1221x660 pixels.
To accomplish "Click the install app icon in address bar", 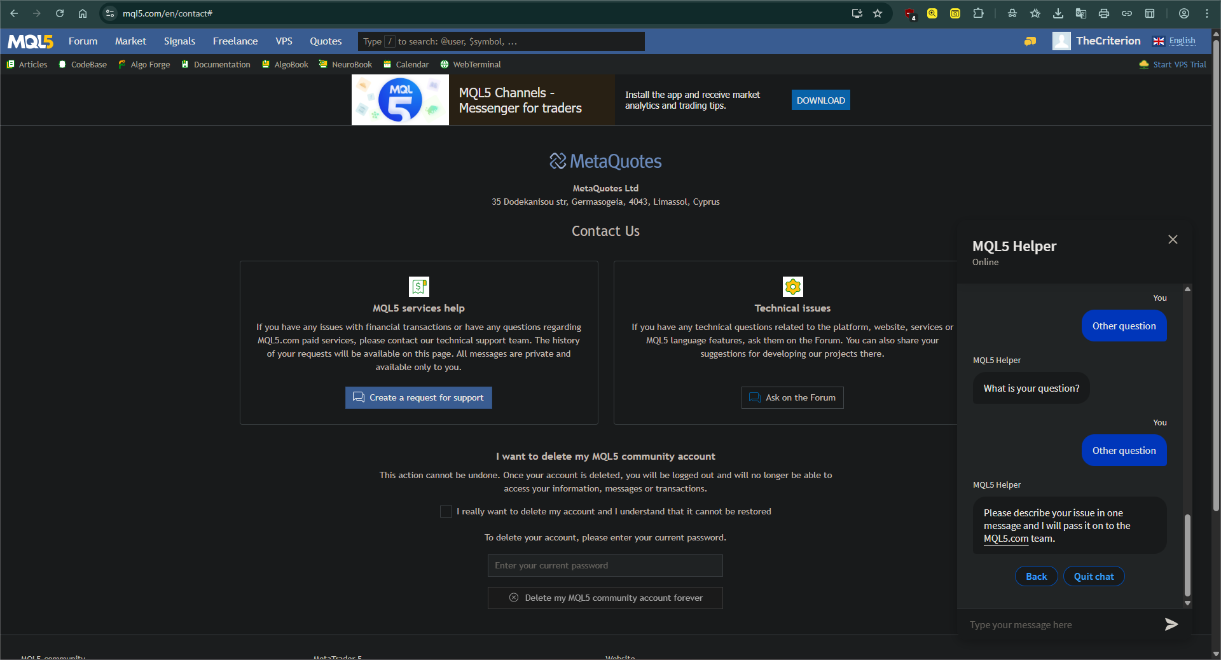I will coord(857,13).
